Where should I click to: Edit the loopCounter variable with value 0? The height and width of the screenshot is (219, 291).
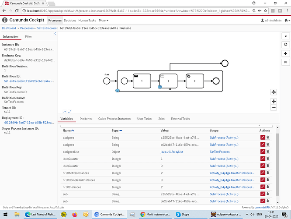263,166
